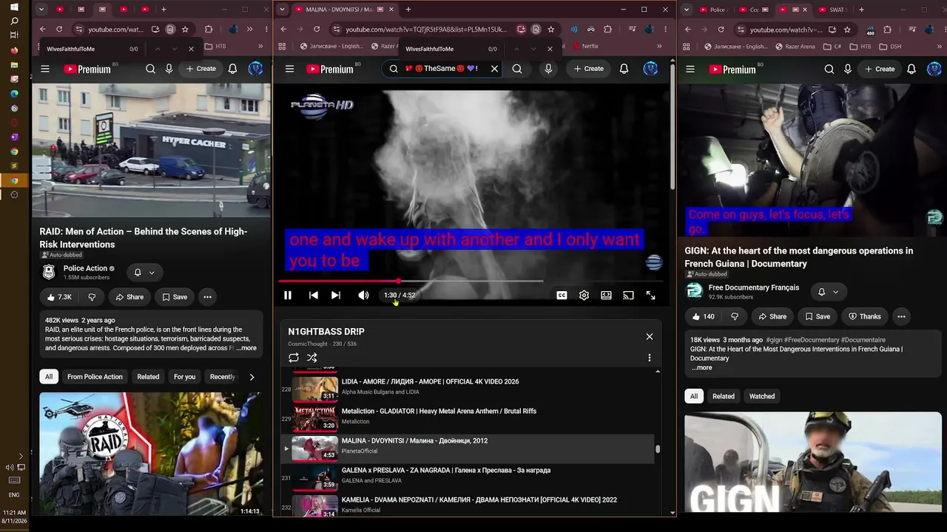947x532 pixels.
Task: Open notifications bell in the middle window header
Action: [x=624, y=69]
